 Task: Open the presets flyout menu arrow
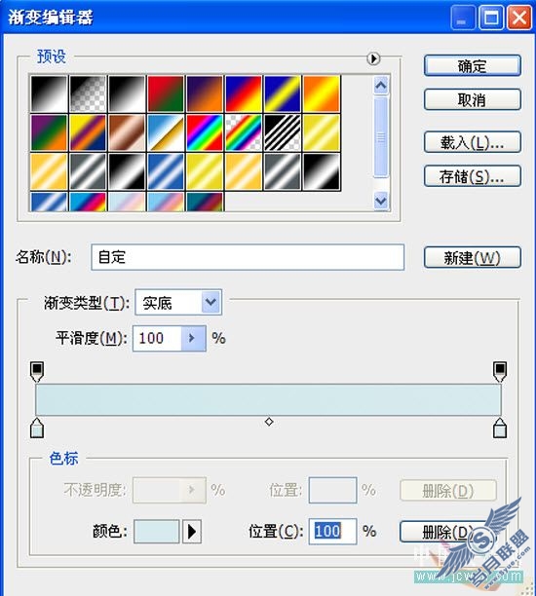tap(373, 58)
